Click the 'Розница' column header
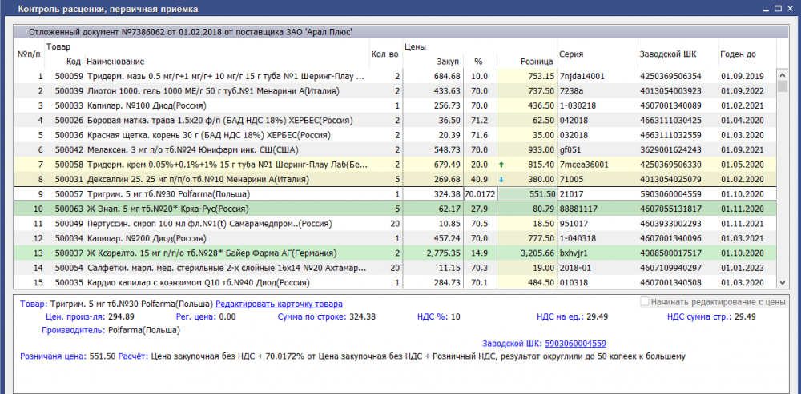 pos(537,62)
